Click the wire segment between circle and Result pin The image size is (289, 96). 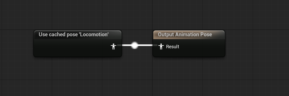point(146,45)
